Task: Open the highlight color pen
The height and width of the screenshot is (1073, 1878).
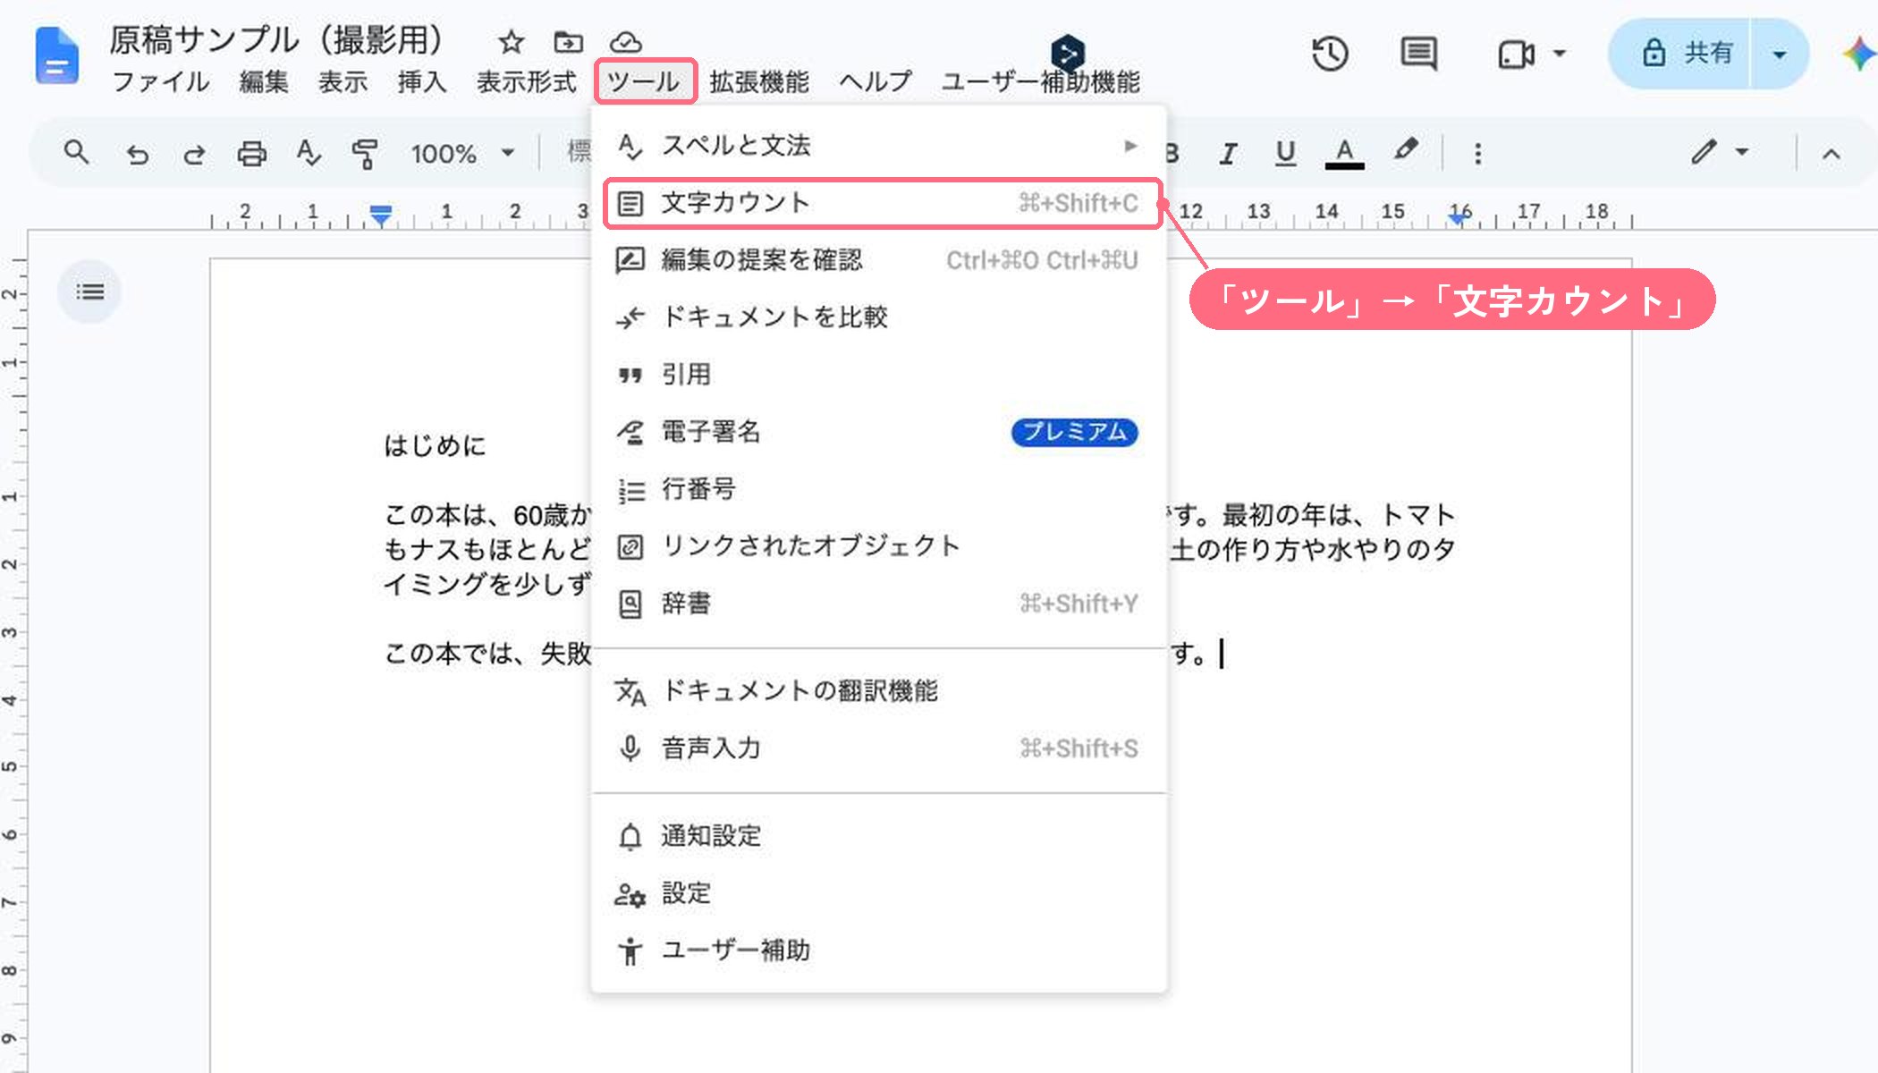Action: coord(1406,150)
